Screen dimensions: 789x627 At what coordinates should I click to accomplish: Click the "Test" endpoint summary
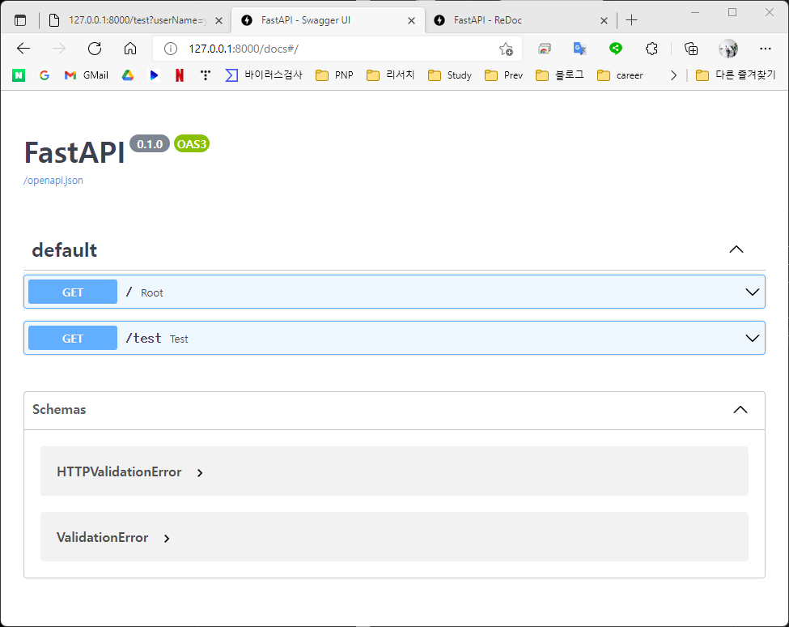click(179, 339)
